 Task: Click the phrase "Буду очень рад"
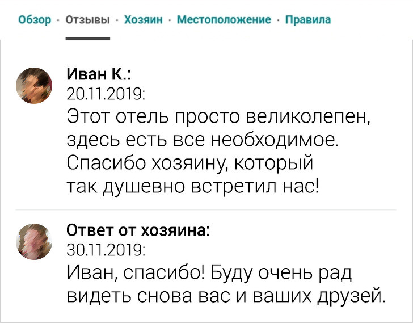pos(283,272)
